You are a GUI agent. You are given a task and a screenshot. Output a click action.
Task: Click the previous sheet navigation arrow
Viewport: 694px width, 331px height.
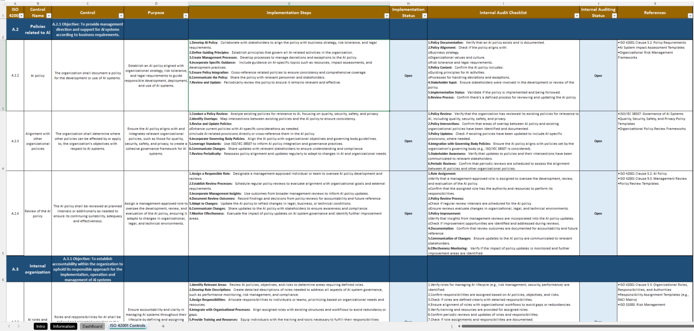tap(9, 326)
